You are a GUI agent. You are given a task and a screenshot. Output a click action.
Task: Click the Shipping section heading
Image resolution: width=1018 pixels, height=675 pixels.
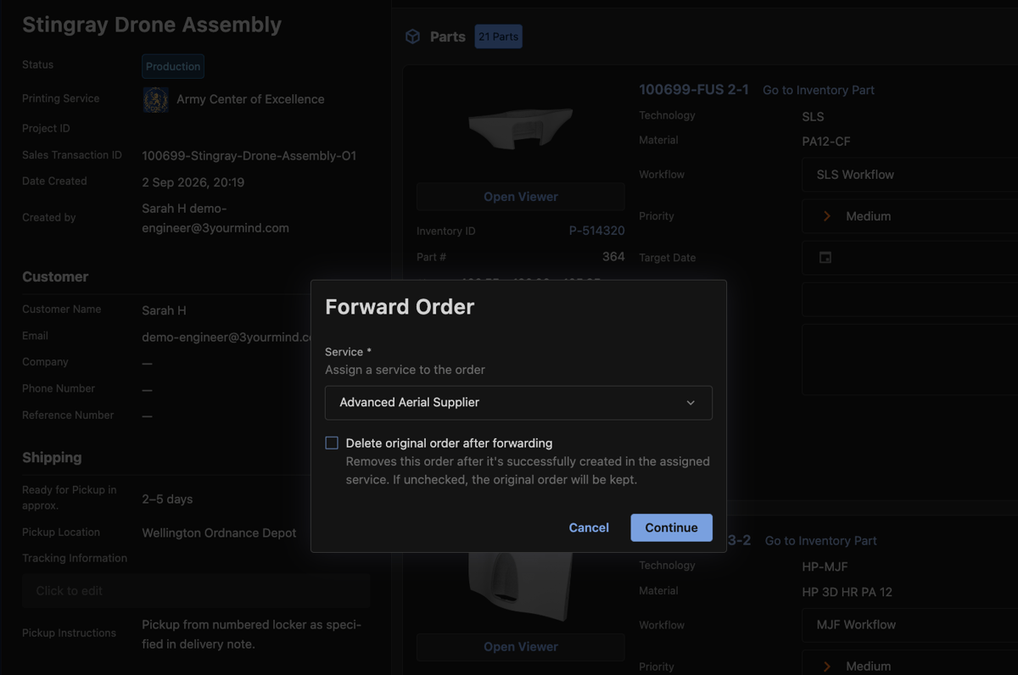52,457
